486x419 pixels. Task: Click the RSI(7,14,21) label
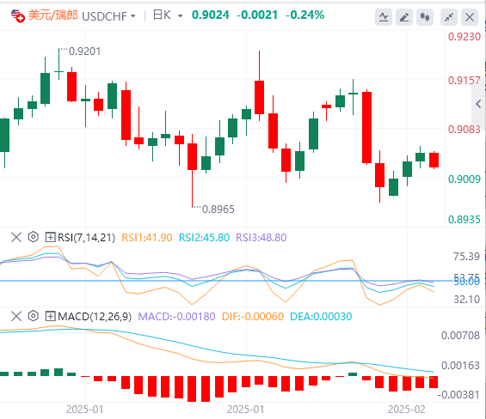click(x=86, y=237)
